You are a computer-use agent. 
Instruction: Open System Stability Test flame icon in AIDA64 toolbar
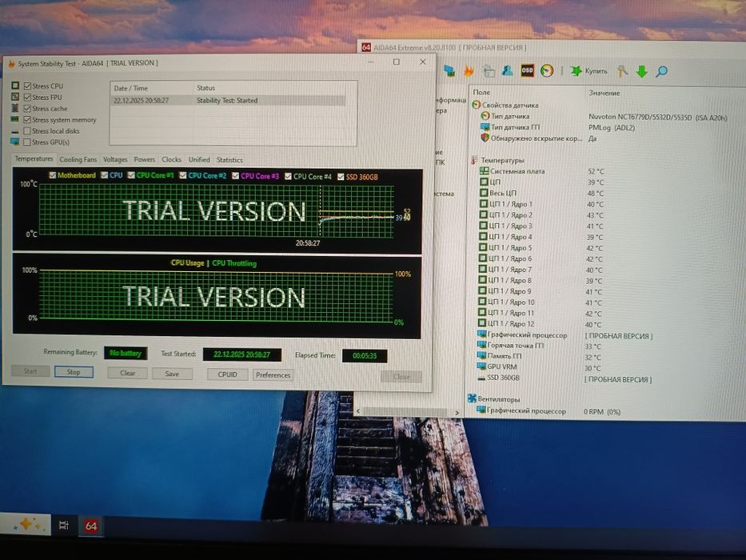point(469,71)
